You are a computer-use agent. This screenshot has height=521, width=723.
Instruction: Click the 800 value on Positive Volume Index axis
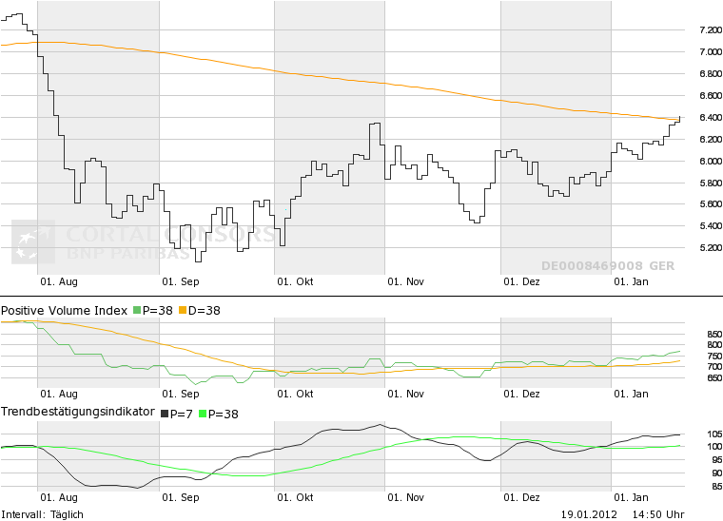[714, 345]
